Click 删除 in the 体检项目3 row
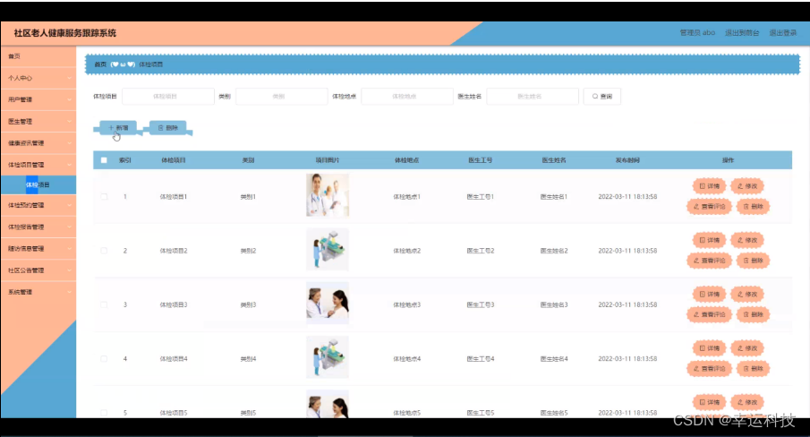 point(754,314)
